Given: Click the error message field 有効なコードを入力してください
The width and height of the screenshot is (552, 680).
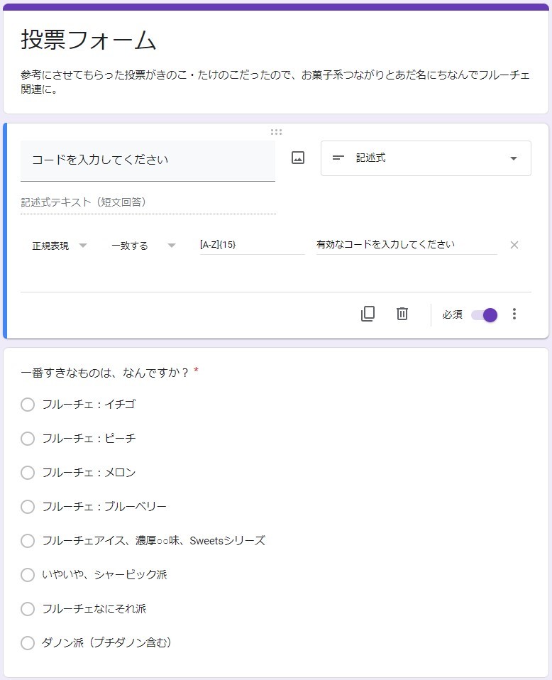Looking at the screenshot, I should tap(407, 245).
